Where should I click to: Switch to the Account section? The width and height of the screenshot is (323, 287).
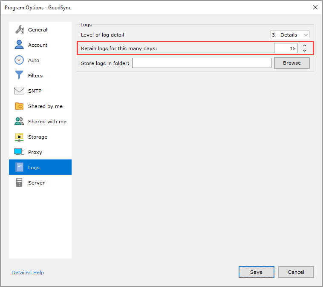pos(37,45)
